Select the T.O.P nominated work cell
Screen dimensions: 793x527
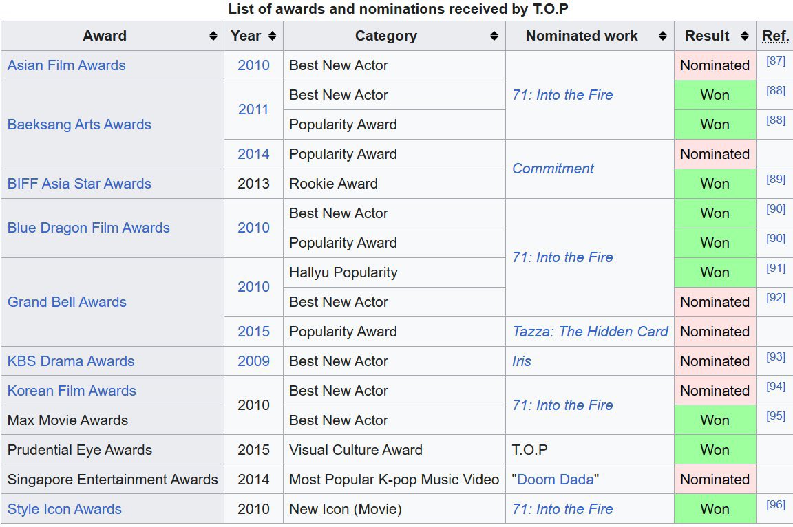point(590,450)
